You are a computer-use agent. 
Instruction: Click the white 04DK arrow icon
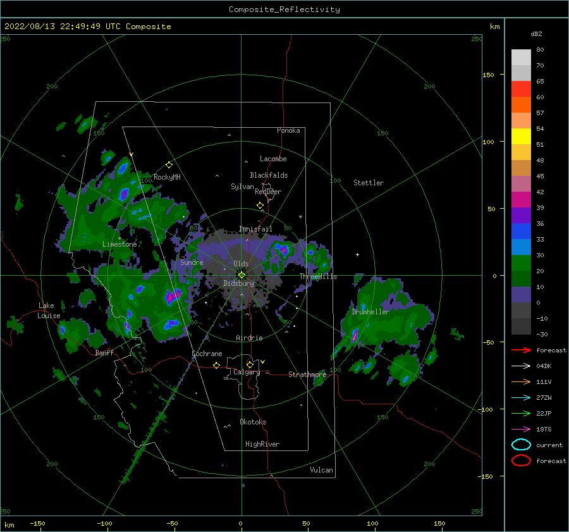coord(521,366)
